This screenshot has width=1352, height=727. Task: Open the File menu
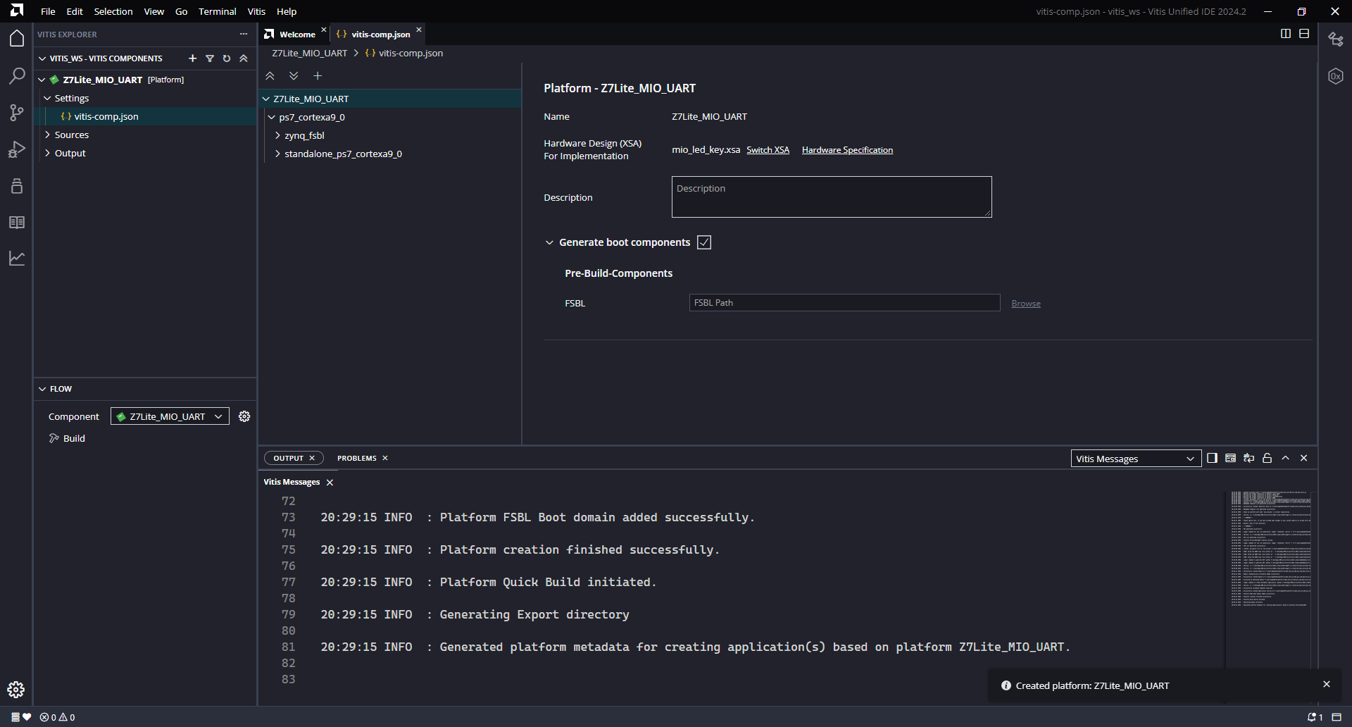[x=48, y=11]
